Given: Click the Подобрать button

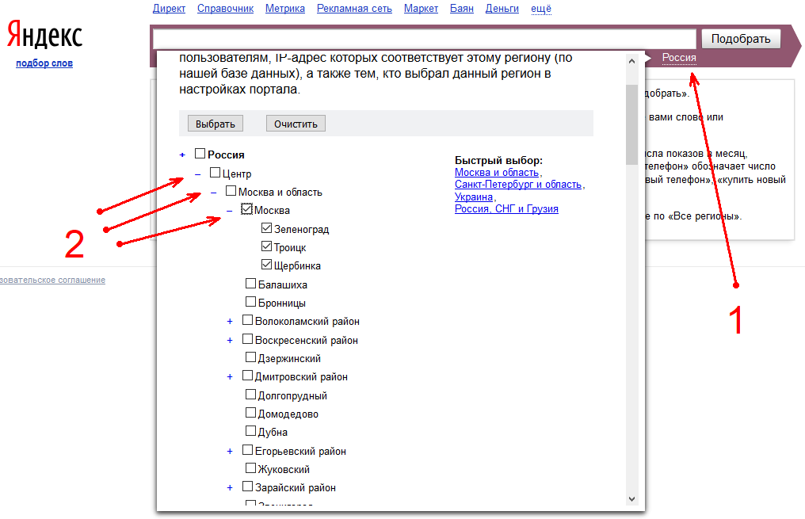Looking at the screenshot, I should (741, 39).
